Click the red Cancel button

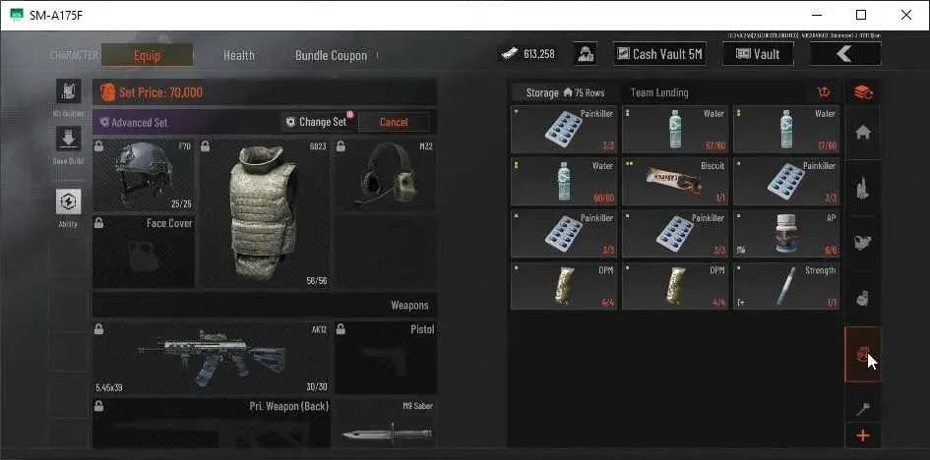coord(394,122)
